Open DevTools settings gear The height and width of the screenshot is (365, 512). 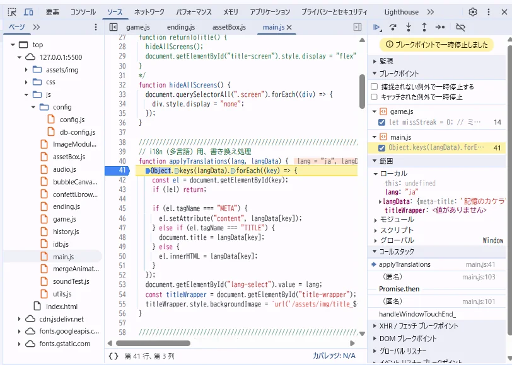473,12
